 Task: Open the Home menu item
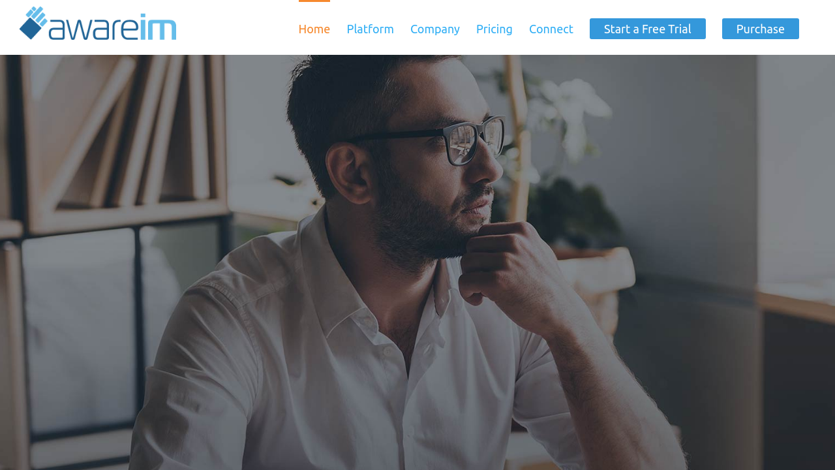(314, 29)
